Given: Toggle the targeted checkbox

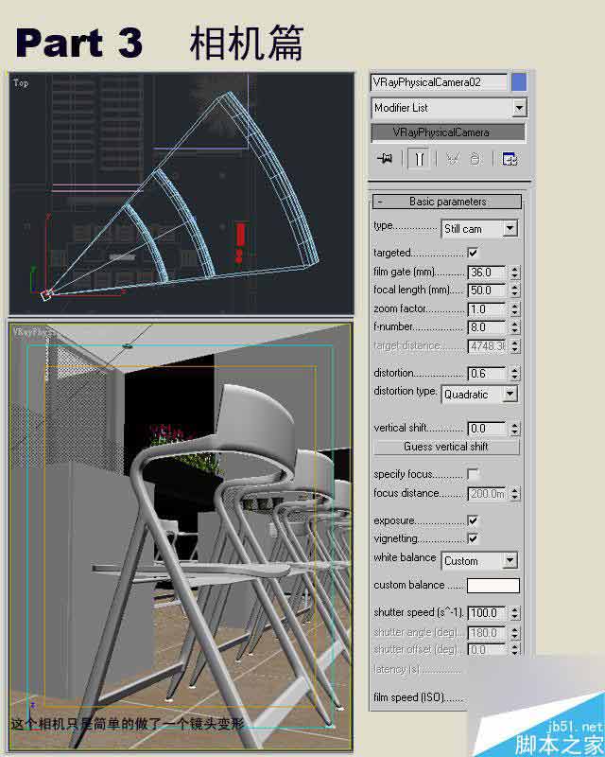Looking at the screenshot, I should [473, 253].
